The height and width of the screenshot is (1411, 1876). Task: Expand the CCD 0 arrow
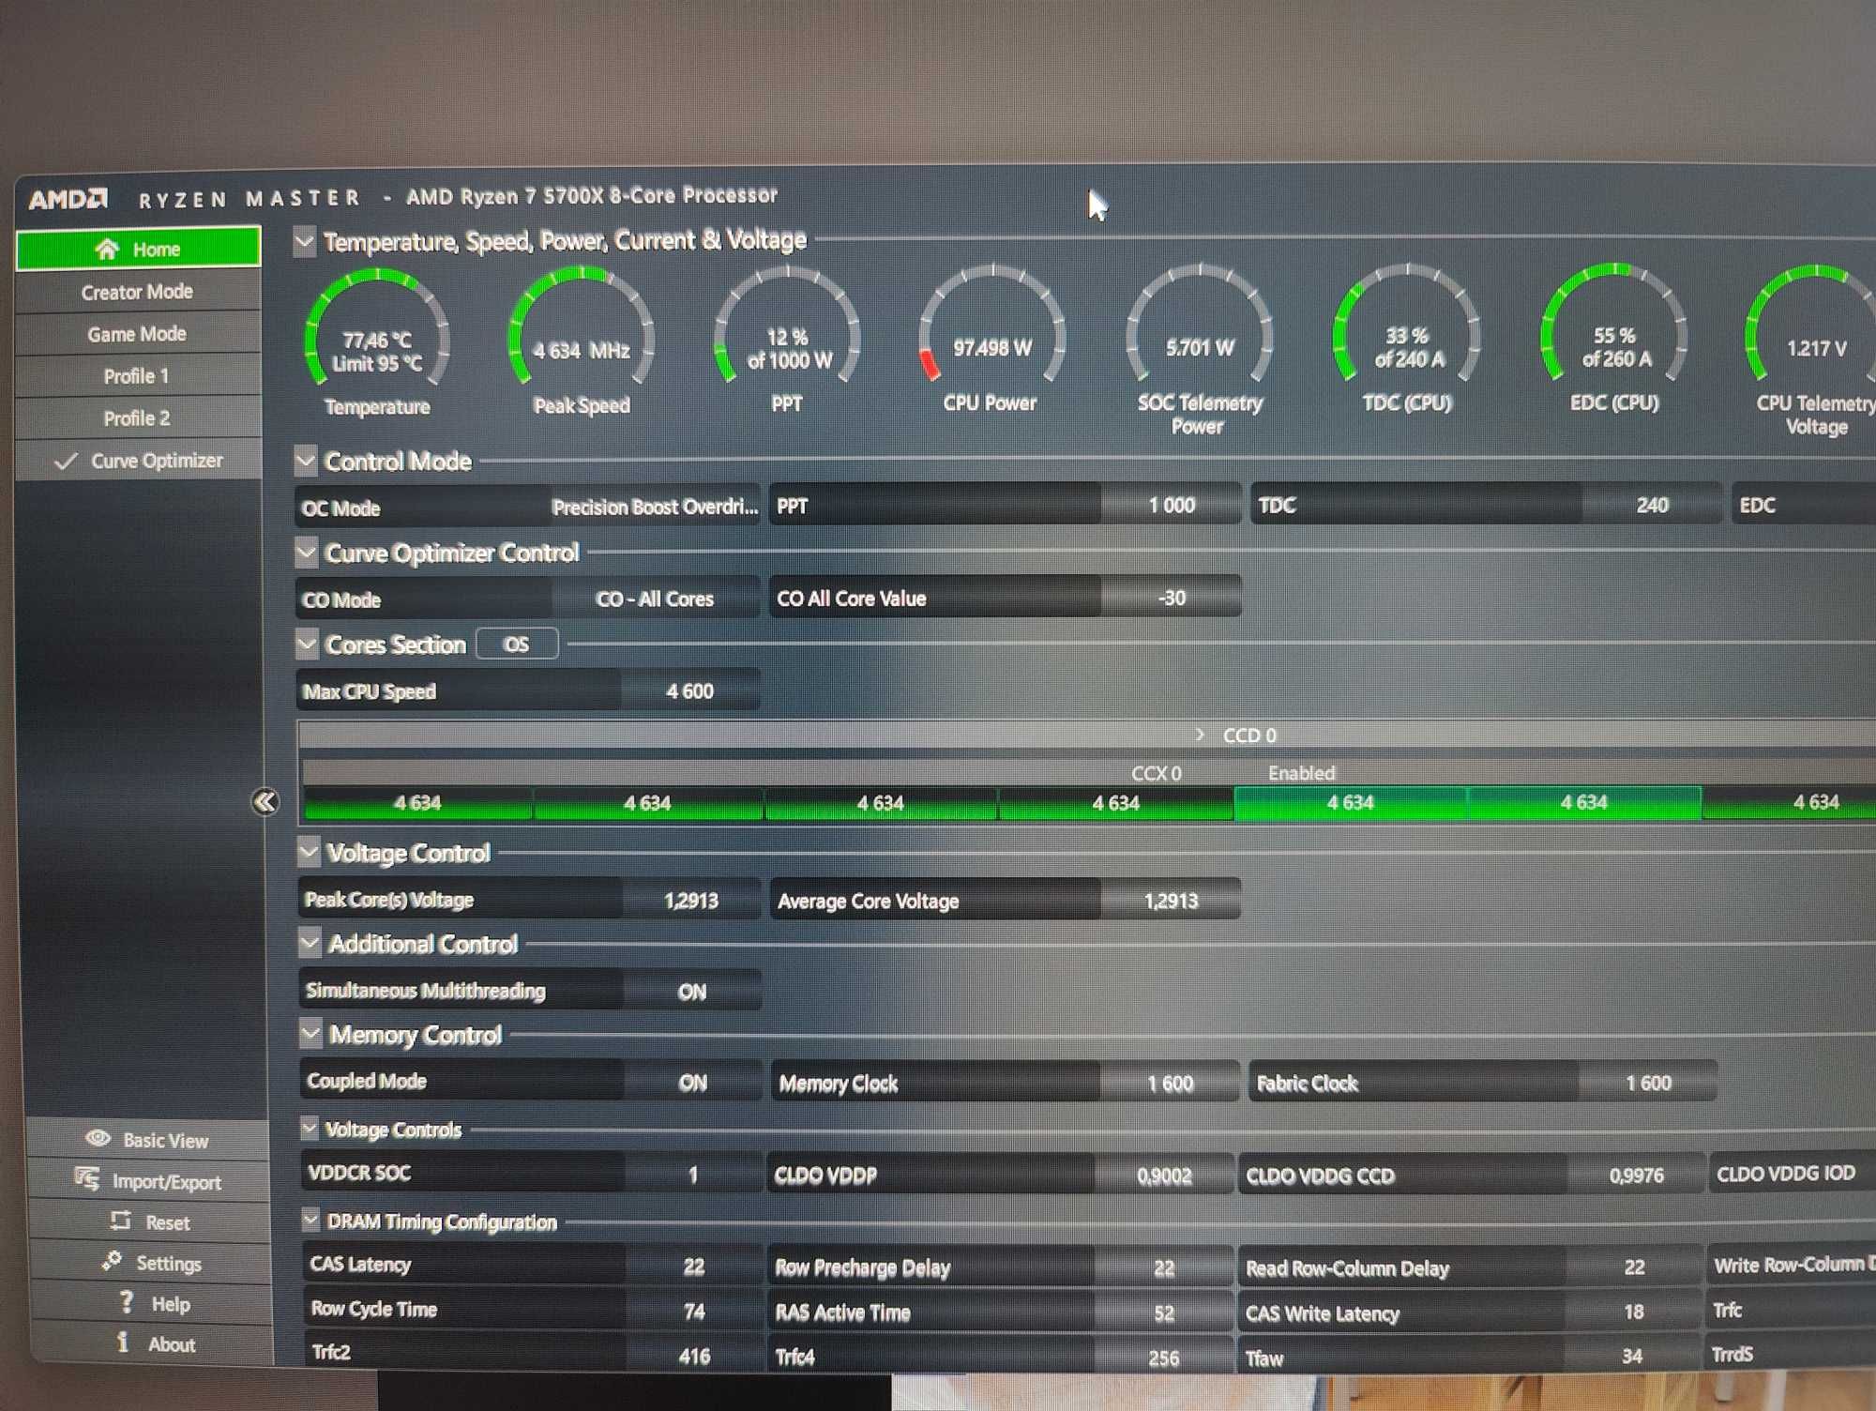[1200, 735]
